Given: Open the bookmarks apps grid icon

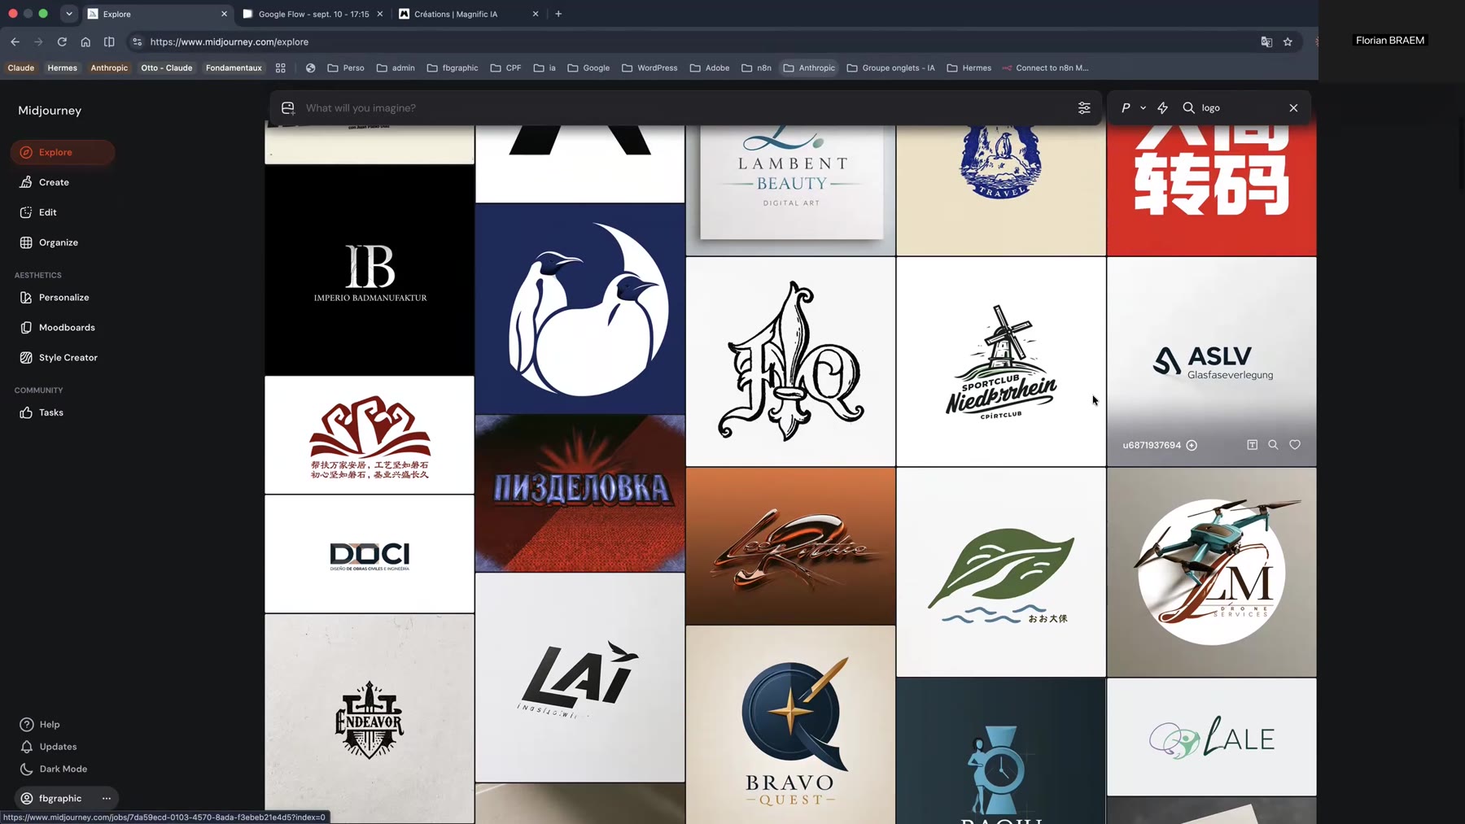Looking at the screenshot, I should click(281, 68).
